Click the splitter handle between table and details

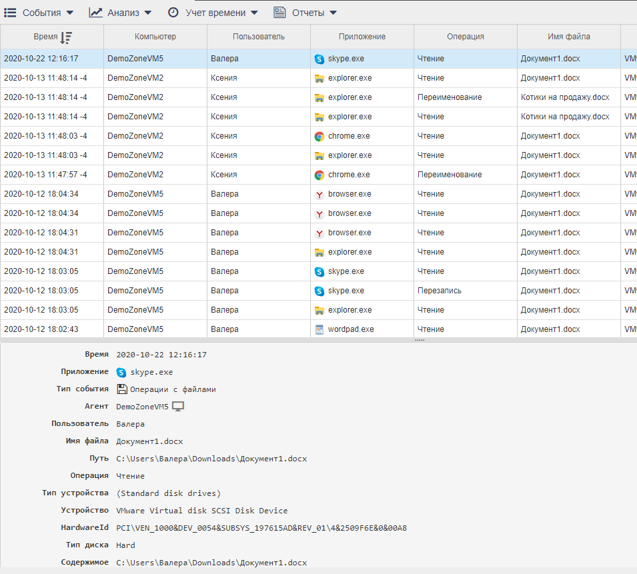coord(419,340)
